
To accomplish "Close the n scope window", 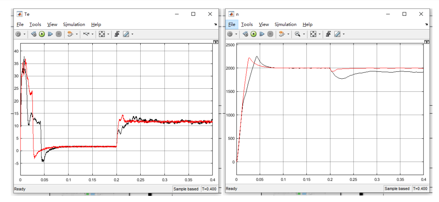I will pos(422,14).
